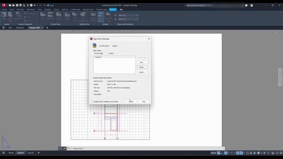Screen dimensions: 283x159
Task: Open the Manage ribbon tab
Action: click(x=47, y=9)
